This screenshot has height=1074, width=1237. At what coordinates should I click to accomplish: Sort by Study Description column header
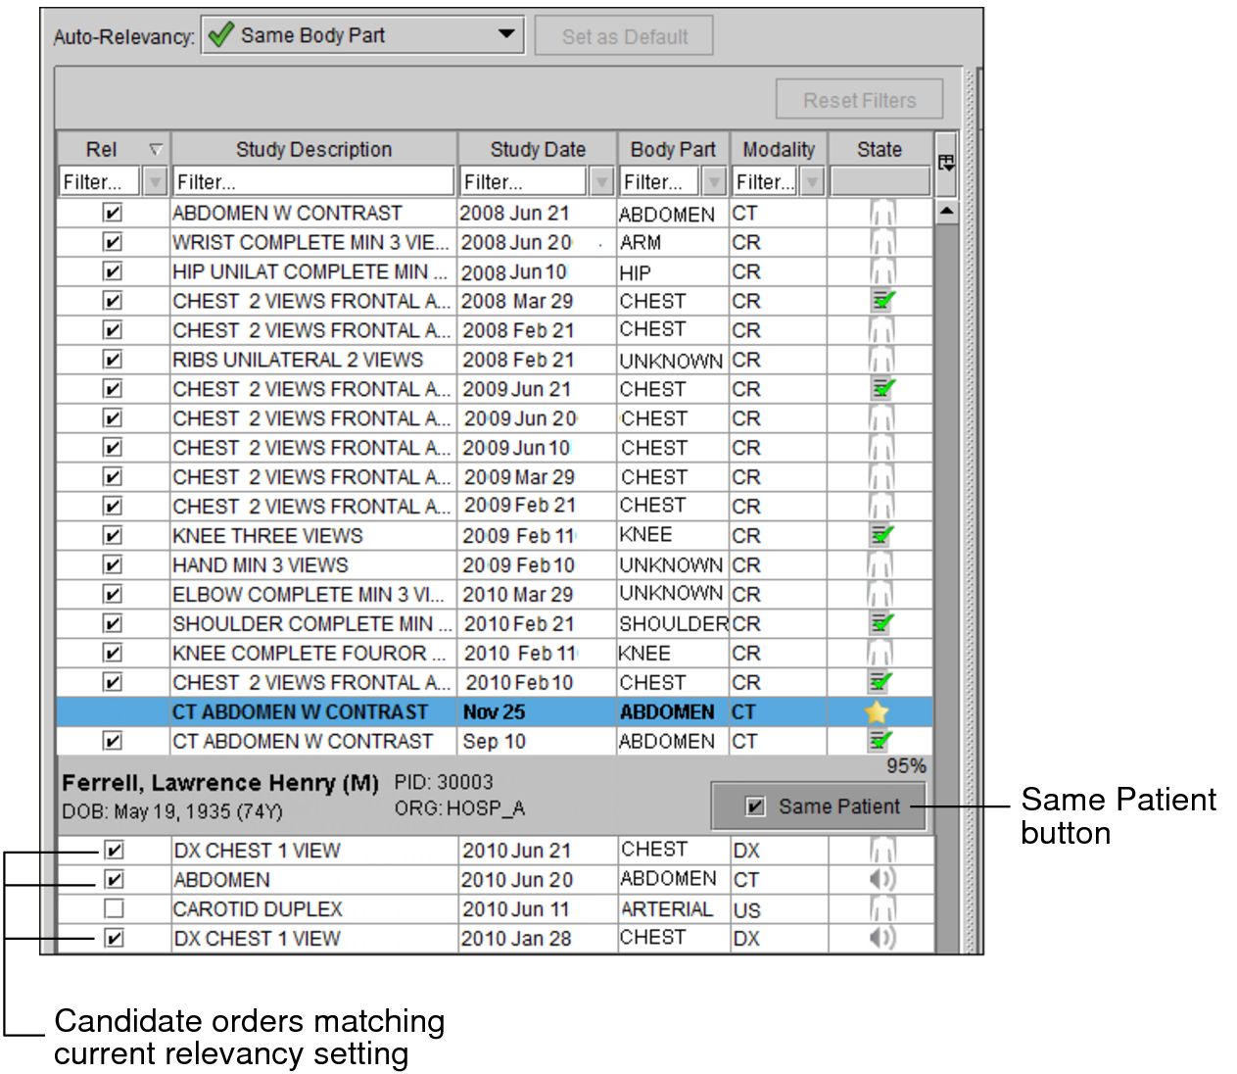(x=313, y=149)
